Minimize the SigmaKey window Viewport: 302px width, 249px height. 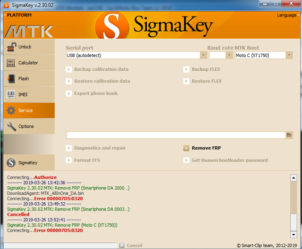point(265,3)
